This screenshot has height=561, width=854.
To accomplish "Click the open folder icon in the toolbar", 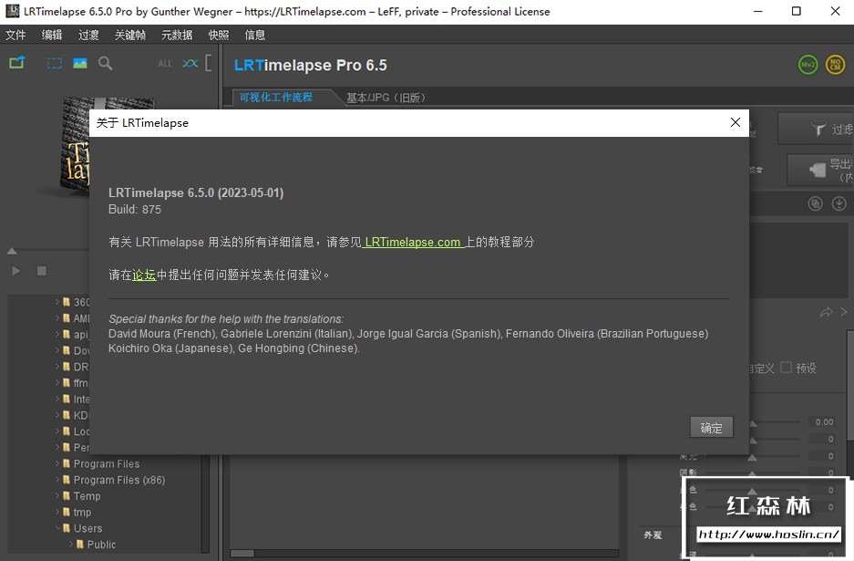I will tap(17, 63).
